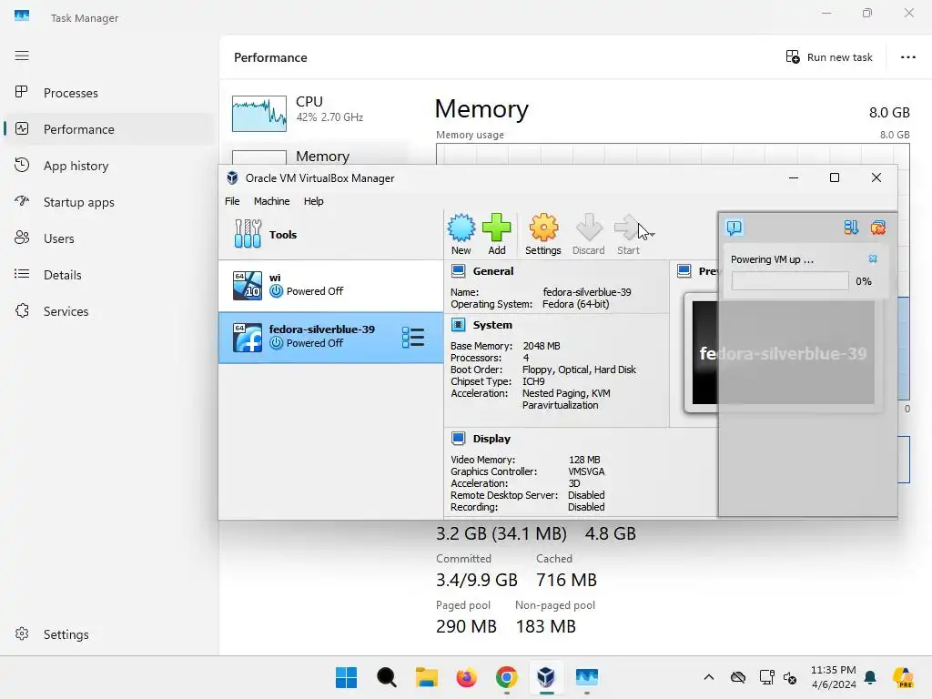Click the Committed 3.4/9.9 GB value
The width and height of the screenshot is (932, 699).
(477, 580)
